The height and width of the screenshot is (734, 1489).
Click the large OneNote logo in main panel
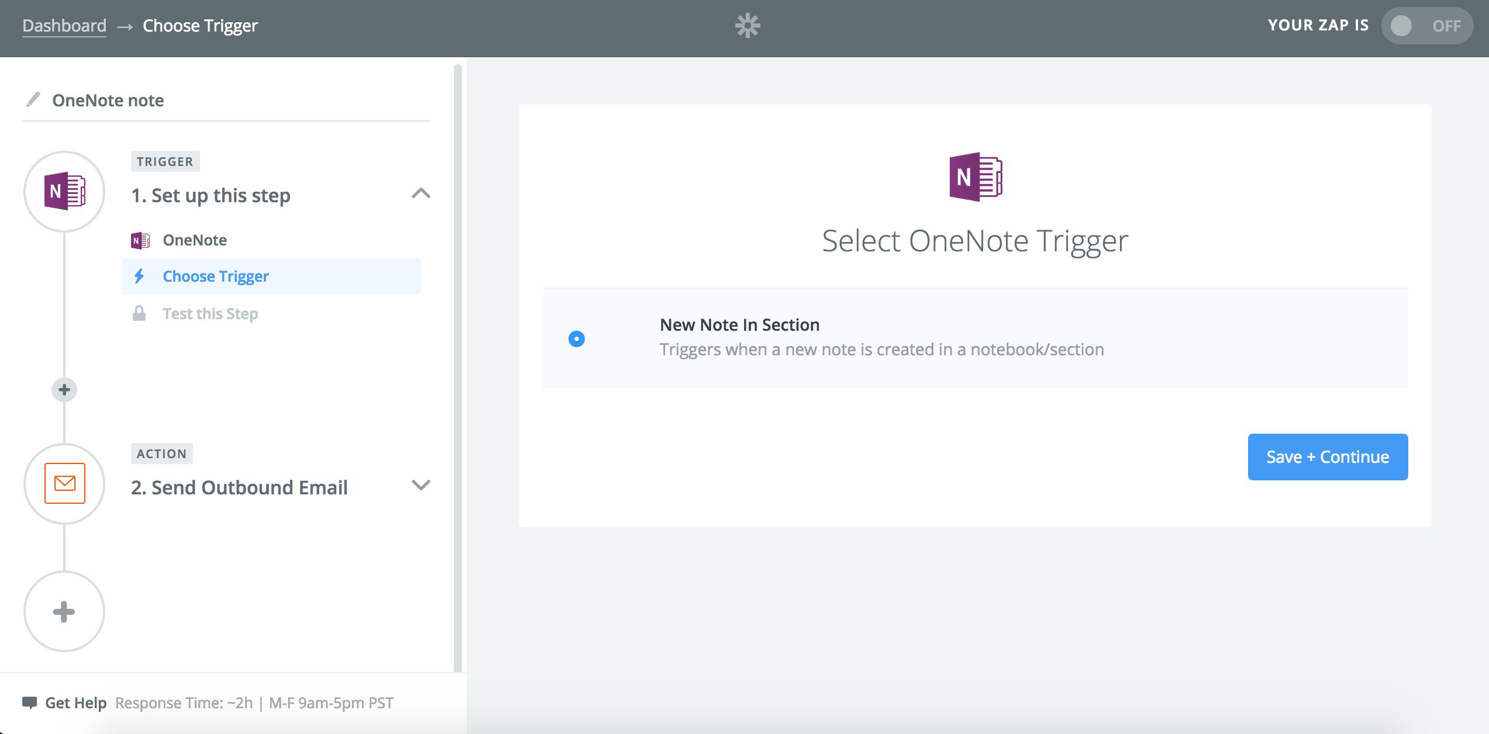point(976,176)
